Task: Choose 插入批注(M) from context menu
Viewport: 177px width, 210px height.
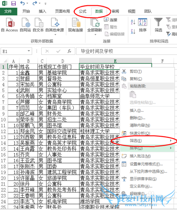Action: 148,156
